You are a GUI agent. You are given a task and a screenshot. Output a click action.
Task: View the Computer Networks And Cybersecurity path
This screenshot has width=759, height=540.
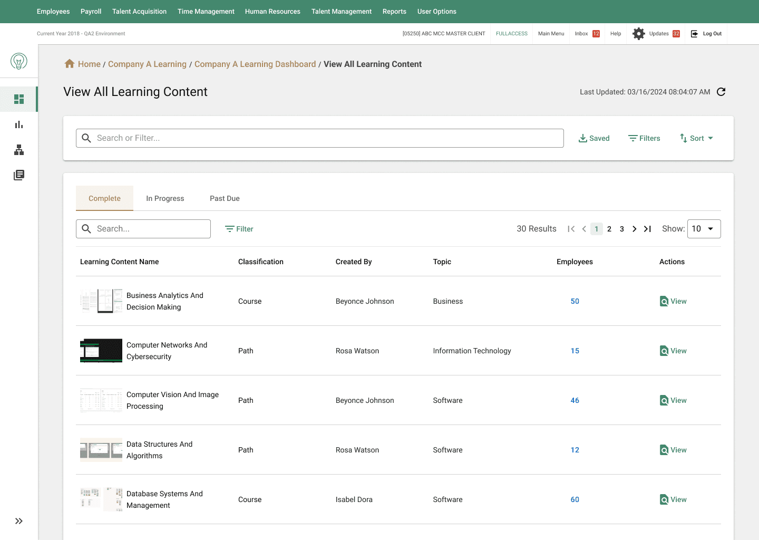tap(673, 351)
